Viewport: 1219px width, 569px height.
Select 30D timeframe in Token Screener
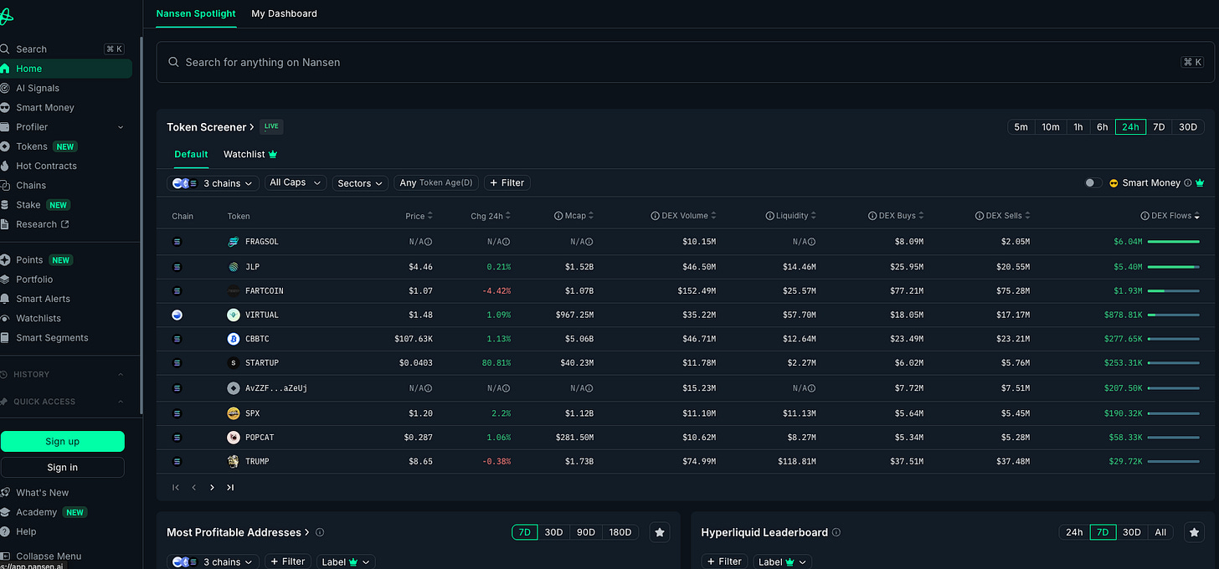1187,127
